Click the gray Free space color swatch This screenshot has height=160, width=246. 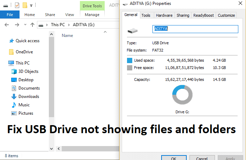[129, 68]
